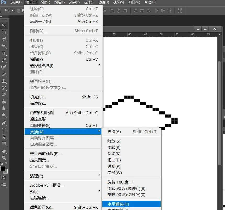This screenshot has width=225, height=210.
Task: Expand the toolbox with the double-arrow
Action: coord(1,17)
